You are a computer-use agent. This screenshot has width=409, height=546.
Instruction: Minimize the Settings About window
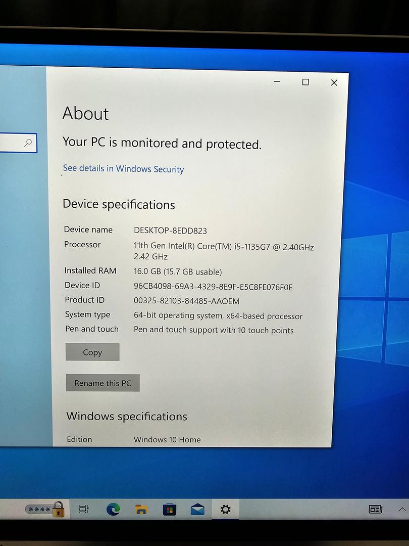click(277, 82)
